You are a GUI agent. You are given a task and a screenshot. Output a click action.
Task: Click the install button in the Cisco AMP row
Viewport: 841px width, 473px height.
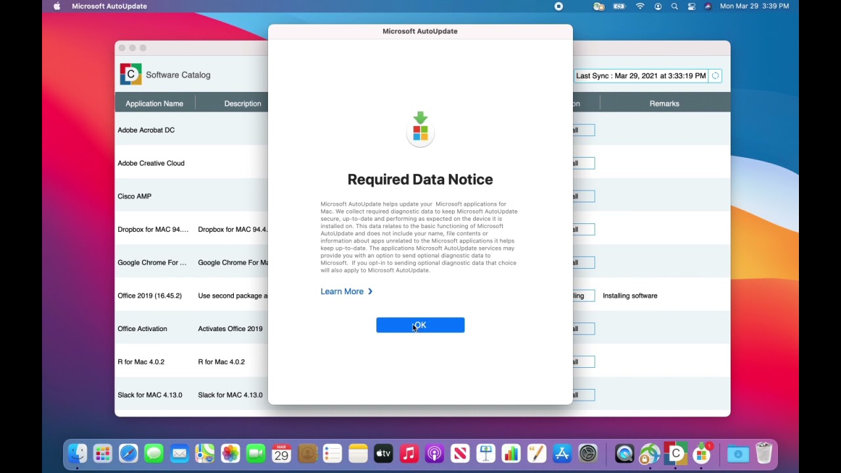tap(583, 196)
